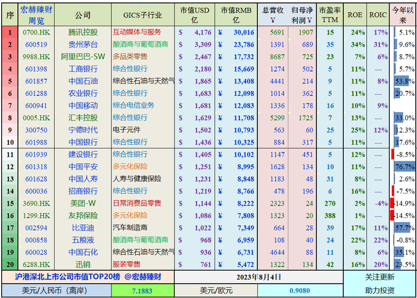Select the 多品类零售 industry cell
Screen dimensions: 417x298
(x=143, y=57)
